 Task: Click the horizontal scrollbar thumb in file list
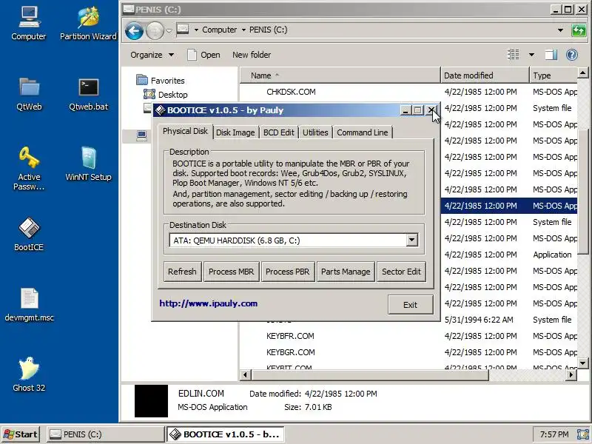pyautogui.click(x=370, y=375)
